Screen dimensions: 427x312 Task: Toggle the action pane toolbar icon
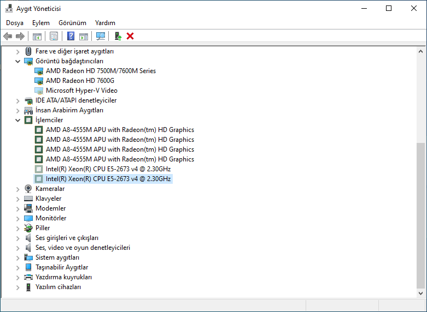tap(84, 36)
